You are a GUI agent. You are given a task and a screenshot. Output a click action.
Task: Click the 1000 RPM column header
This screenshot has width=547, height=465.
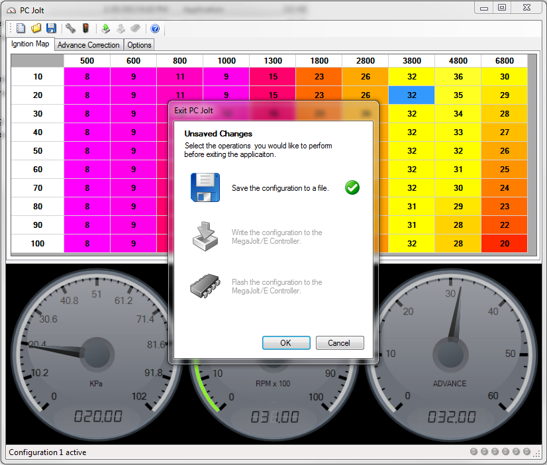click(x=226, y=61)
